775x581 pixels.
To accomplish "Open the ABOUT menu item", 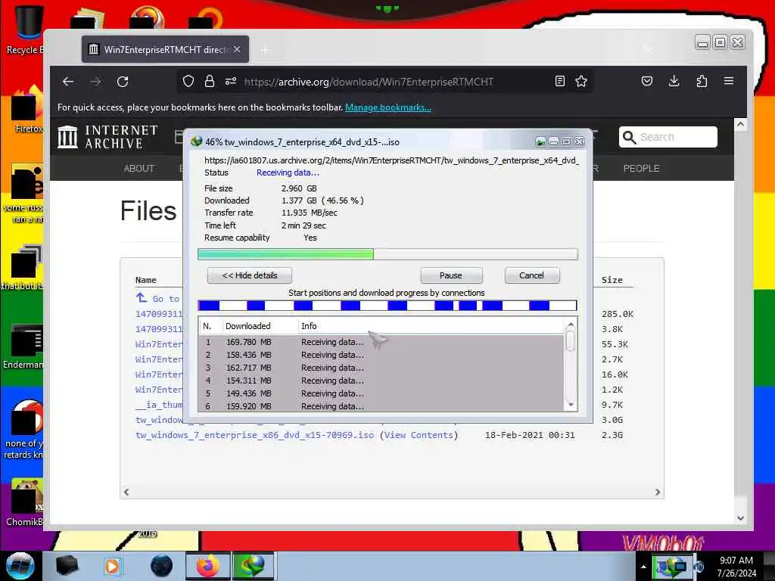I will [x=139, y=169].
